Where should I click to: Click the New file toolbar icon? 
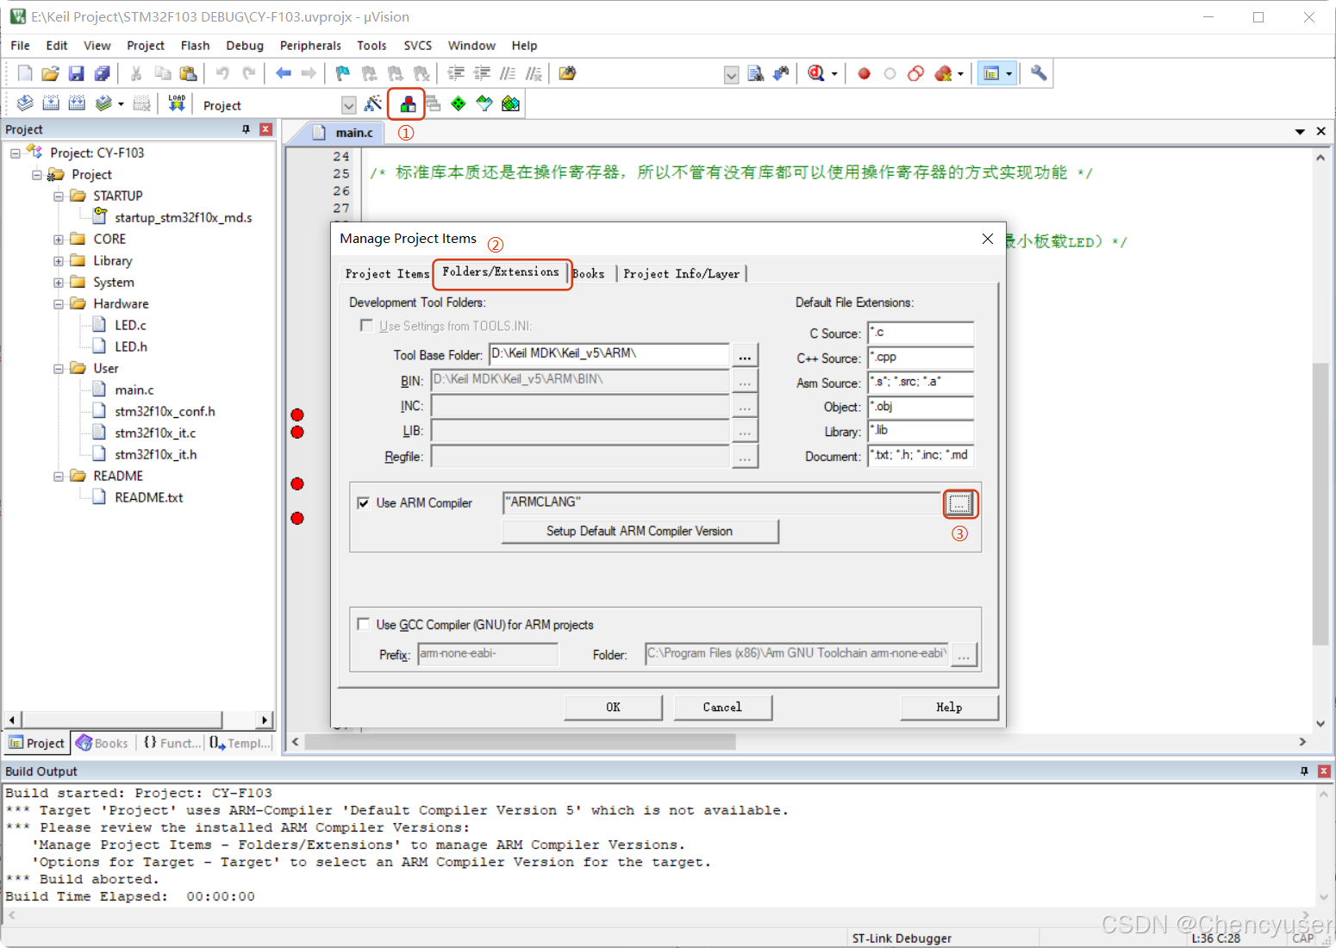pyautogui.click(x=25, y=74)
